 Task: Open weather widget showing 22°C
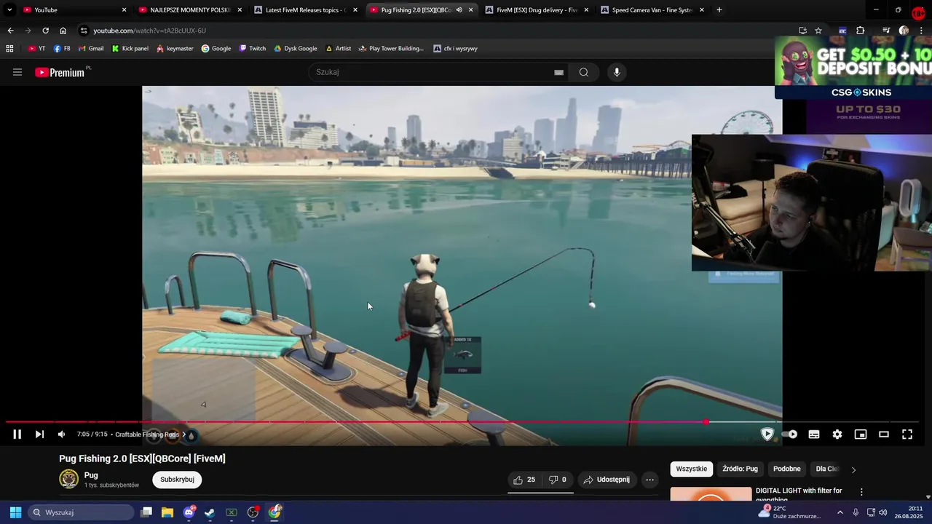789,512
